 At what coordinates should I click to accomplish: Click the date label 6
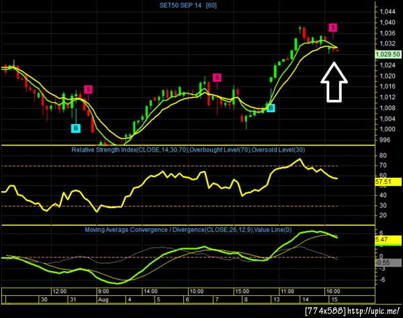187,299
